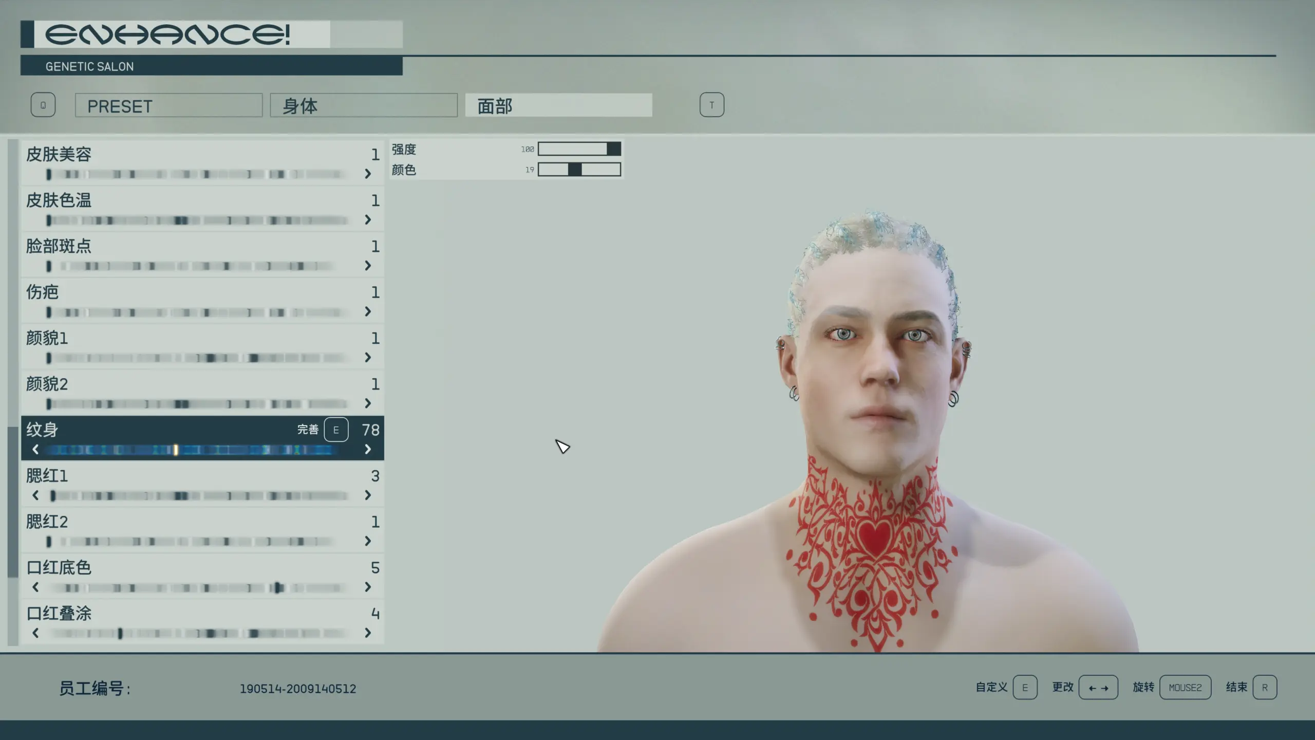The height and width of the screenshot is (740, 1315).
Task: Click the arrow keys icon next to 更改
Action: pos(1098,688)
